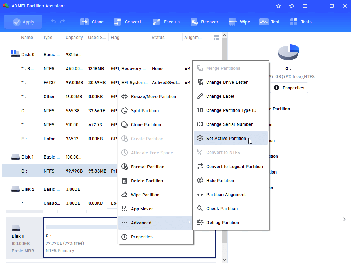Expand the right panel chevron arrow
Screen dimensions: 351x263
[344, 219]
